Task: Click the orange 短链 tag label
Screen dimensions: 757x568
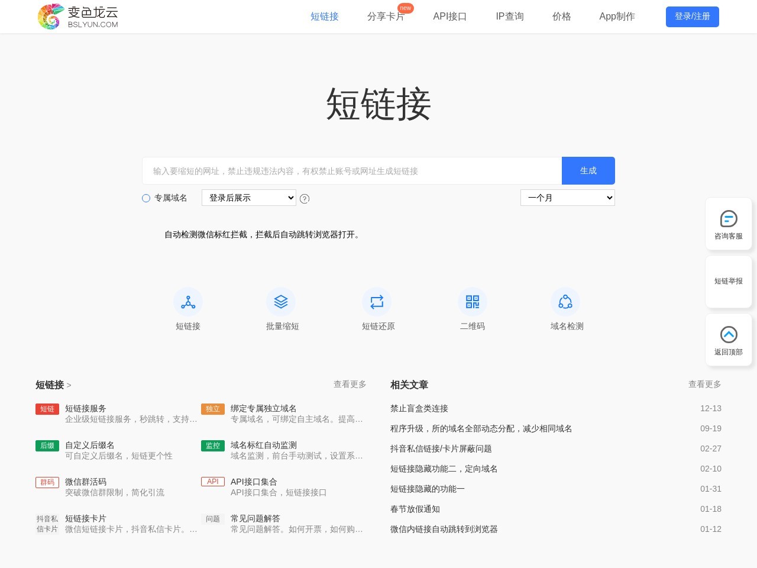Action: pos(47,409)
